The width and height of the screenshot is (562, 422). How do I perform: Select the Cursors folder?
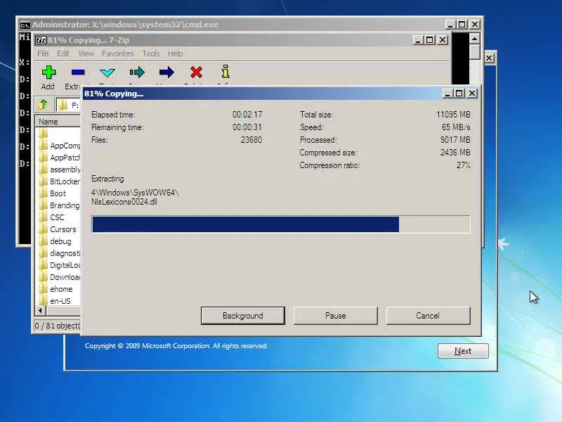pos(58,229)
